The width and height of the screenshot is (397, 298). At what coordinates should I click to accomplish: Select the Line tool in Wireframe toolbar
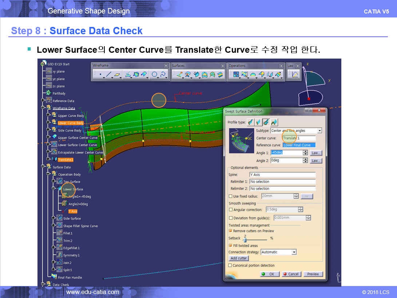(x=108, y=75)
